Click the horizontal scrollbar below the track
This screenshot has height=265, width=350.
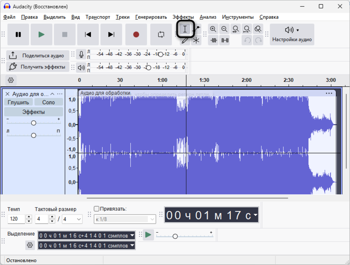[188, 198]
